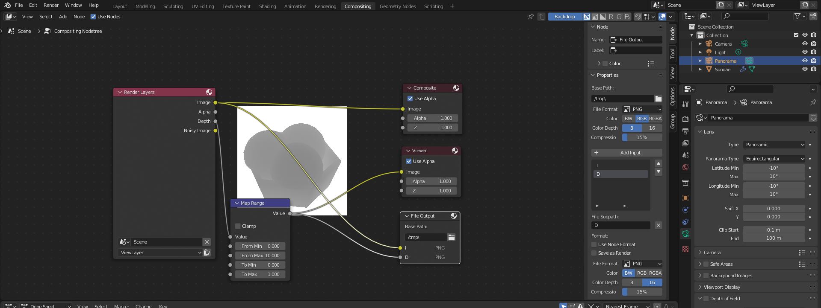Screen dimensions: 821x308
Task: Enable the Save as Render checkbox
Action: point(594,253)
